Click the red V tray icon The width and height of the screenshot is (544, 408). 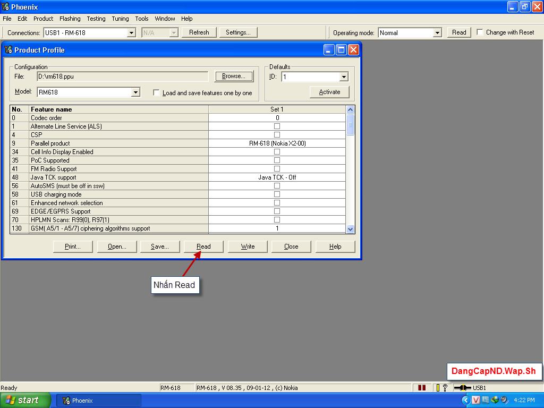tap(476, 401)
